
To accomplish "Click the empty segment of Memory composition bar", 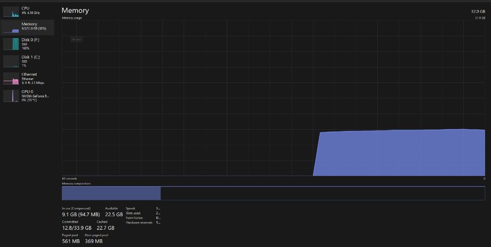I will pos(322,193).
